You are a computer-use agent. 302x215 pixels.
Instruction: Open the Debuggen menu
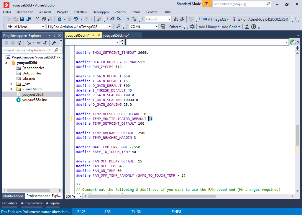tap(101, 12)
